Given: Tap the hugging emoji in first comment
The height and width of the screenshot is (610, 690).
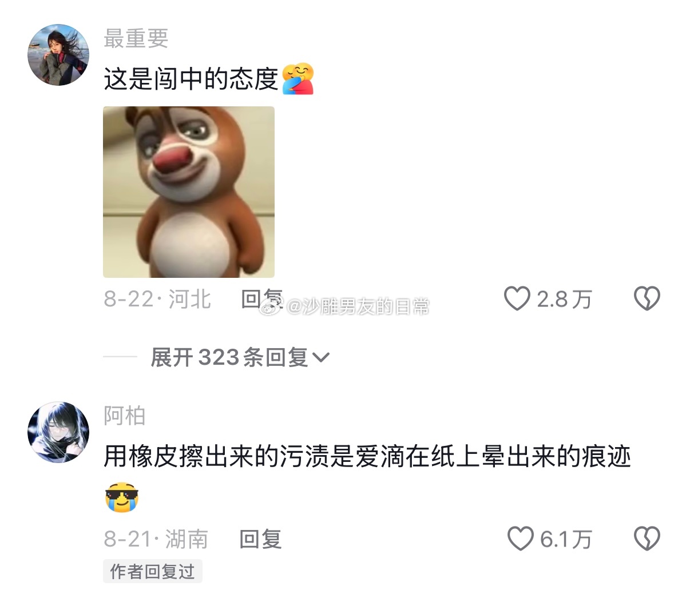Looking at the screenshot, I should click(298, 79).
